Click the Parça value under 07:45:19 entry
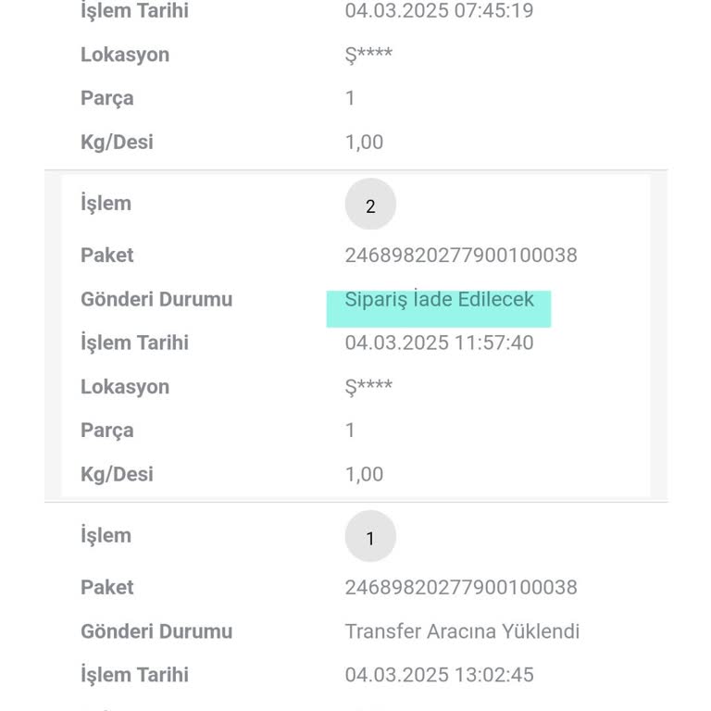 click(350, 98)
